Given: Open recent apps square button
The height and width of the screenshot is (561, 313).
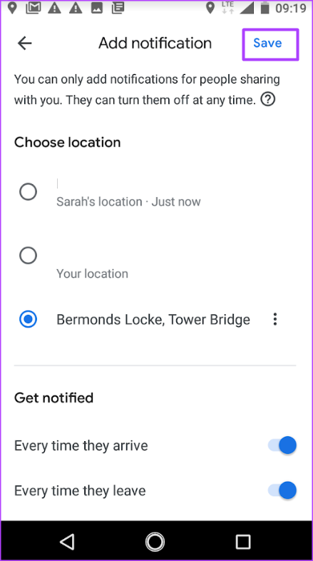Looking at the screenshot, I should click(x=243, y=542).
